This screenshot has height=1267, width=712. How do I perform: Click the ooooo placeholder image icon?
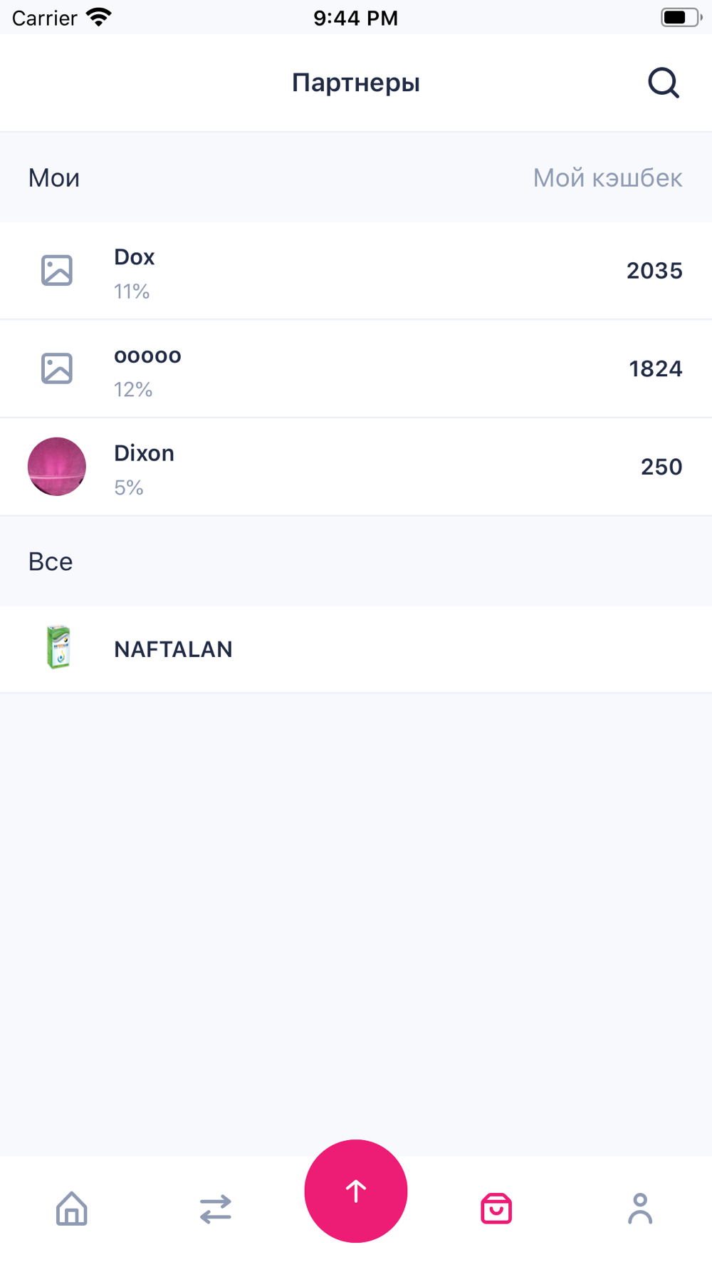point(57,368)
